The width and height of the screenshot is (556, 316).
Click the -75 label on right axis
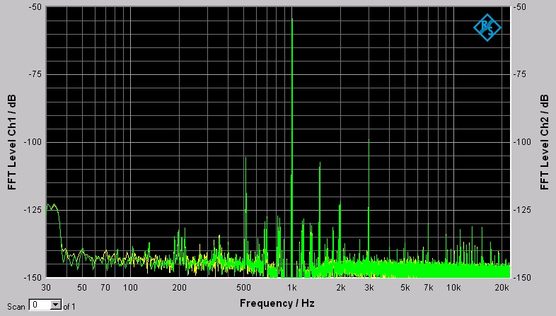click(522, 74)
